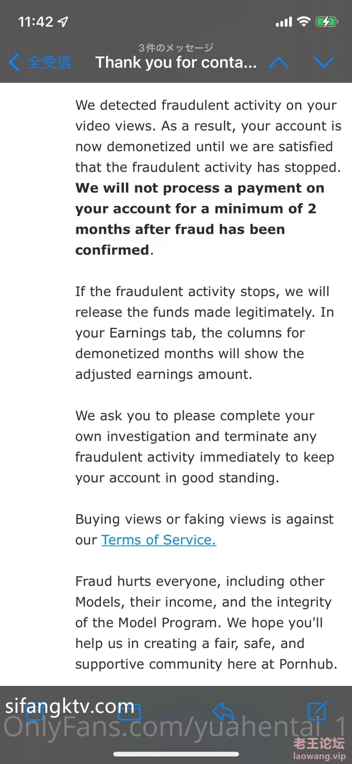Screen dimensions: 352x764
Task: Return to the 全受信 inbox
Action: [x=49, y=62]
